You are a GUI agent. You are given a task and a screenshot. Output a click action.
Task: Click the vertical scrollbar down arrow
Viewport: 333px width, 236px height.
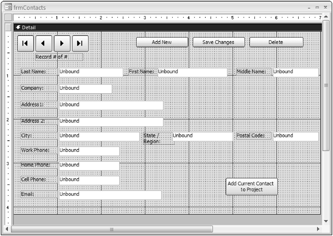326,221
